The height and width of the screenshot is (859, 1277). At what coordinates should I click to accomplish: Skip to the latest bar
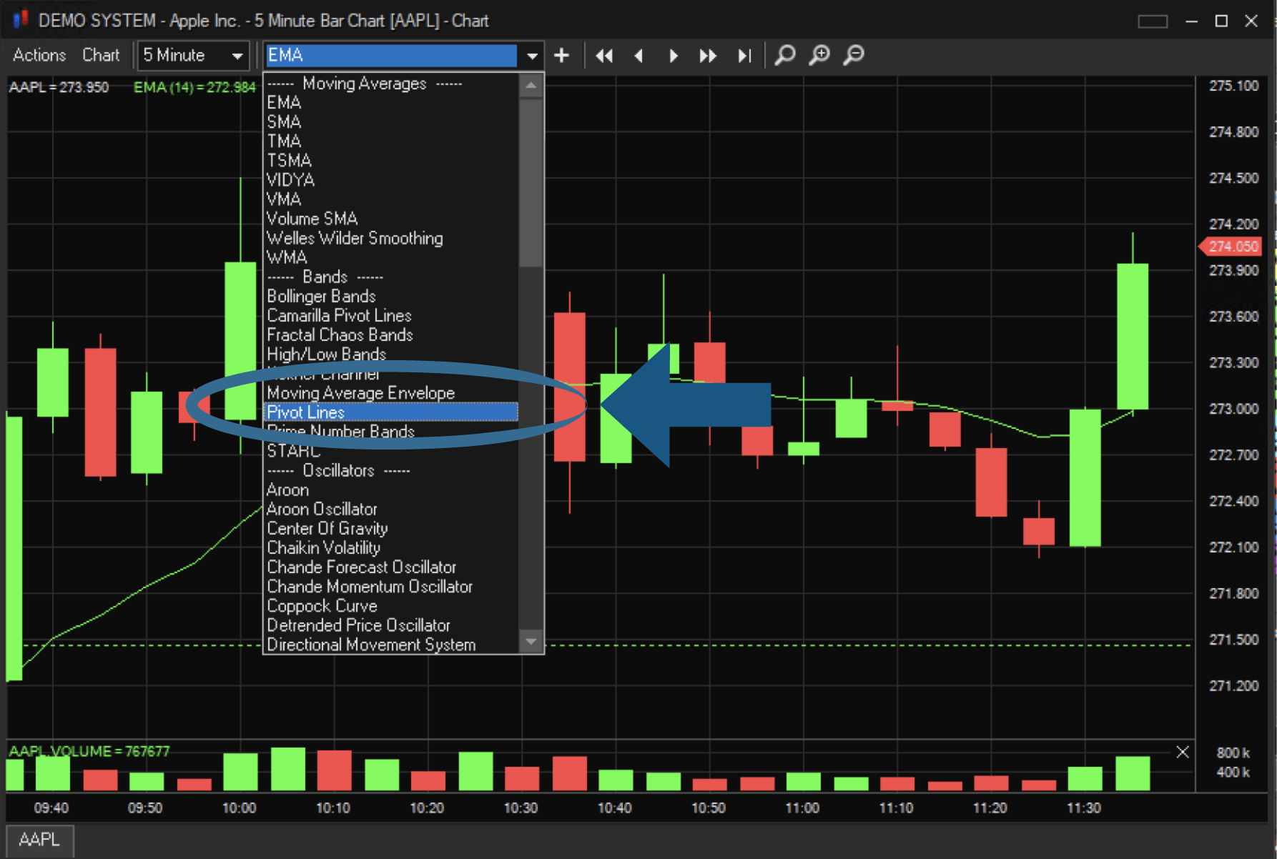coord(744,56)
